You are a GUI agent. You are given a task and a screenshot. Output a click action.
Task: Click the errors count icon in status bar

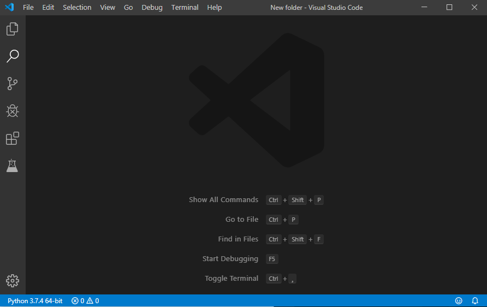point(75,301)
